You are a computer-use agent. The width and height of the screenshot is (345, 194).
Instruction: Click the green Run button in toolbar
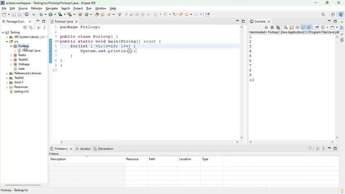click(x=51, y=15)
